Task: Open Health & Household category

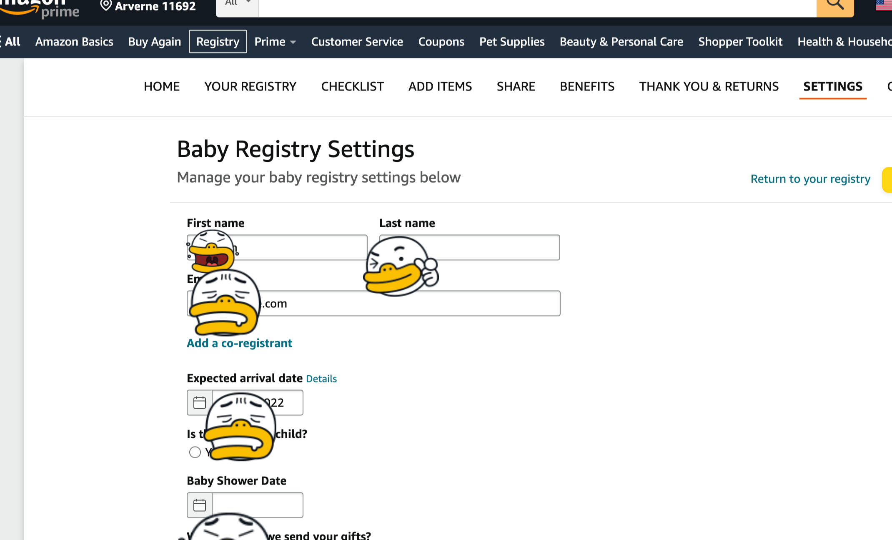Action: (x=844, y=42)
